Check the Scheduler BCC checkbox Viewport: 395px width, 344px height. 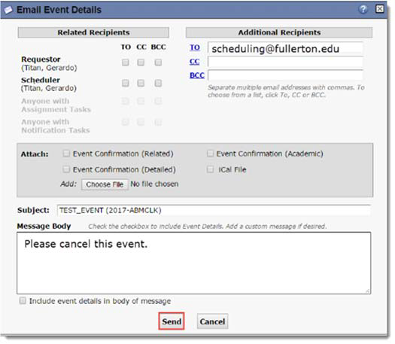(x=158, y=83)
